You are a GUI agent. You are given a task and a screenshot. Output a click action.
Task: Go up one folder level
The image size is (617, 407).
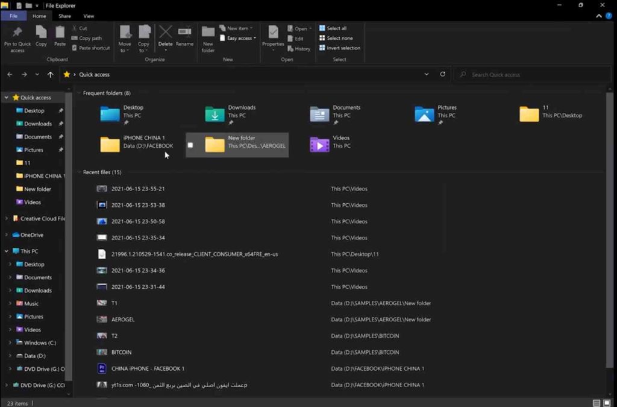pyautogui.click(x=50, y=74)
